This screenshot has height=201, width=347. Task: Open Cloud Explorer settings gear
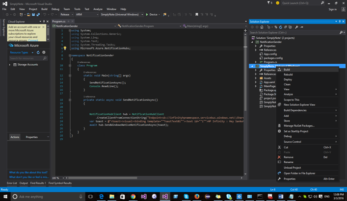44,52
